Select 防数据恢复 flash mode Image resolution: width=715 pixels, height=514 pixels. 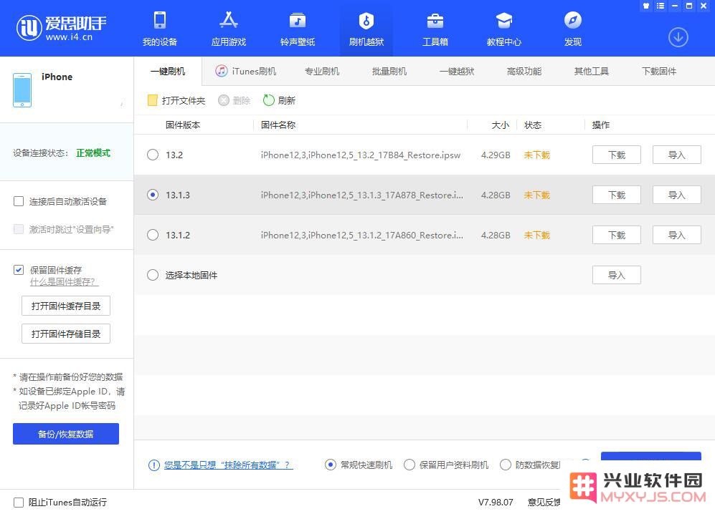click(x=506, y=465)
